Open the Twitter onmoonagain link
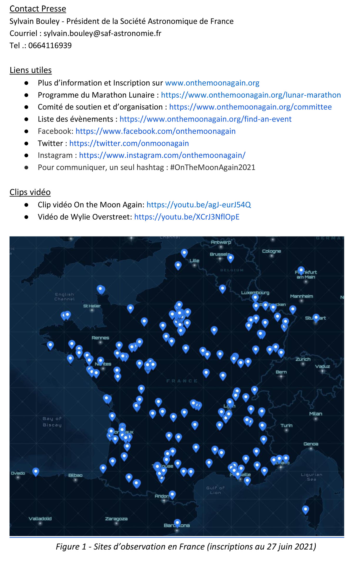This screenshot has height=567, width=364. click(x=129, y=143)
